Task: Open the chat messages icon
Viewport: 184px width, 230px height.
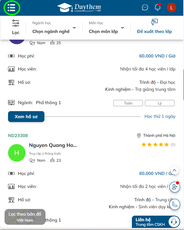Action: point(145,7)
